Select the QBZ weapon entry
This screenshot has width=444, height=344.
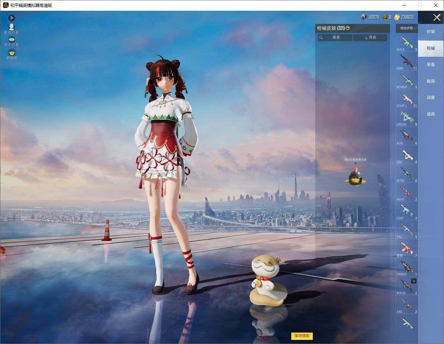click(407, 155)
